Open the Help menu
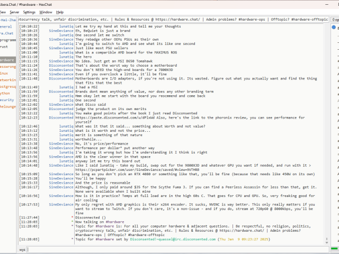 (60, 12)
